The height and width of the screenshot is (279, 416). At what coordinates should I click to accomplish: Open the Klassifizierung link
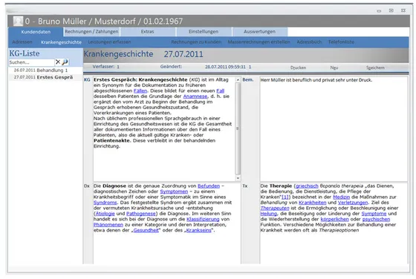203,219
